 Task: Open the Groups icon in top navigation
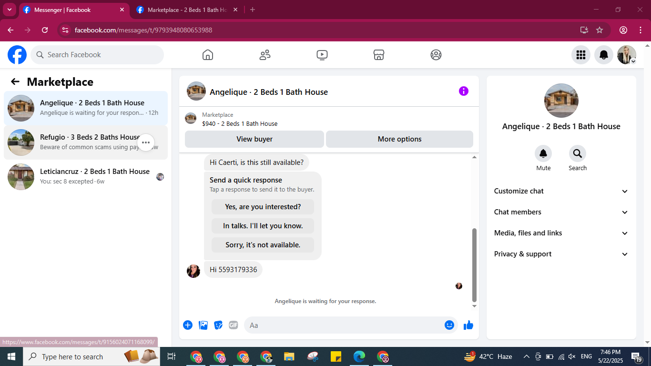pos(436,55)
